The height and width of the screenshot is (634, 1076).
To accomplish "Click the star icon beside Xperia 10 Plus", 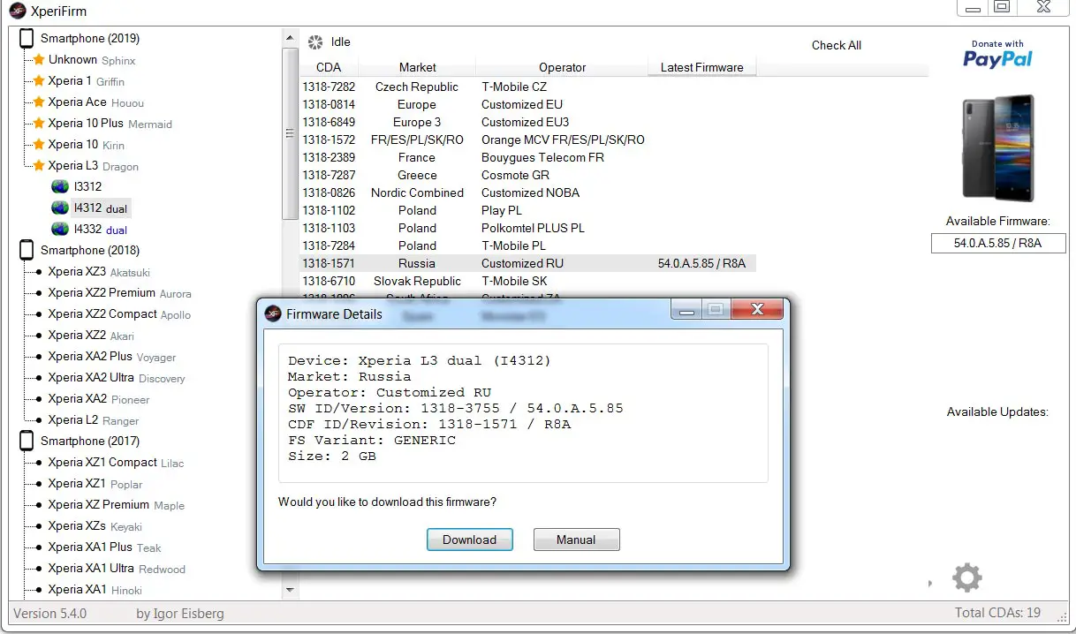I will (39, 123).
